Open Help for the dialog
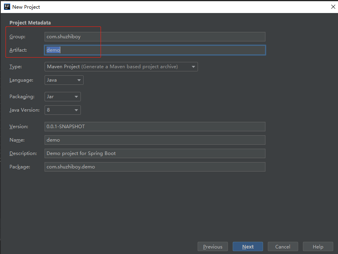338x254 pixels. tap(318, 247)
